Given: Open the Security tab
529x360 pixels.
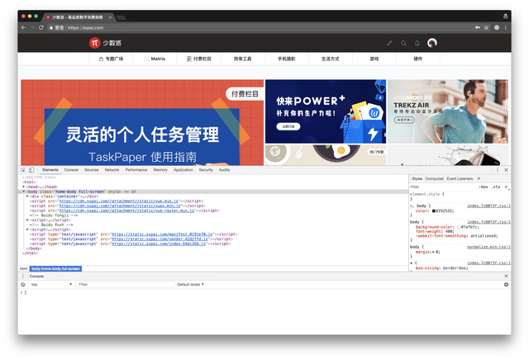Looking at the screenshot, I should [x=206, y=170].
